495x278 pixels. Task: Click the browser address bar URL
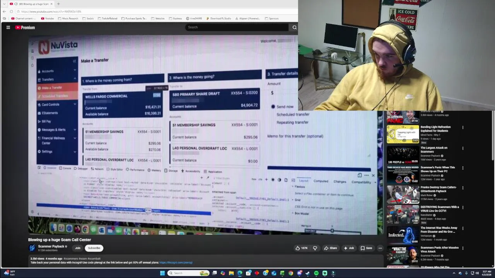[x=51, y=12]
